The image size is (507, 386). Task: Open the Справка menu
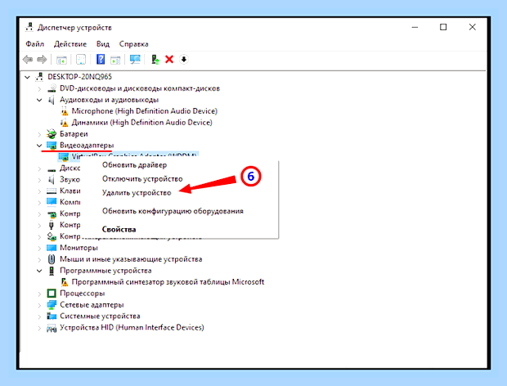134,44
